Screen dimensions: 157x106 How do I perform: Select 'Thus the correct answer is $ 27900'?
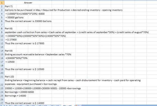tap(25, 43)
